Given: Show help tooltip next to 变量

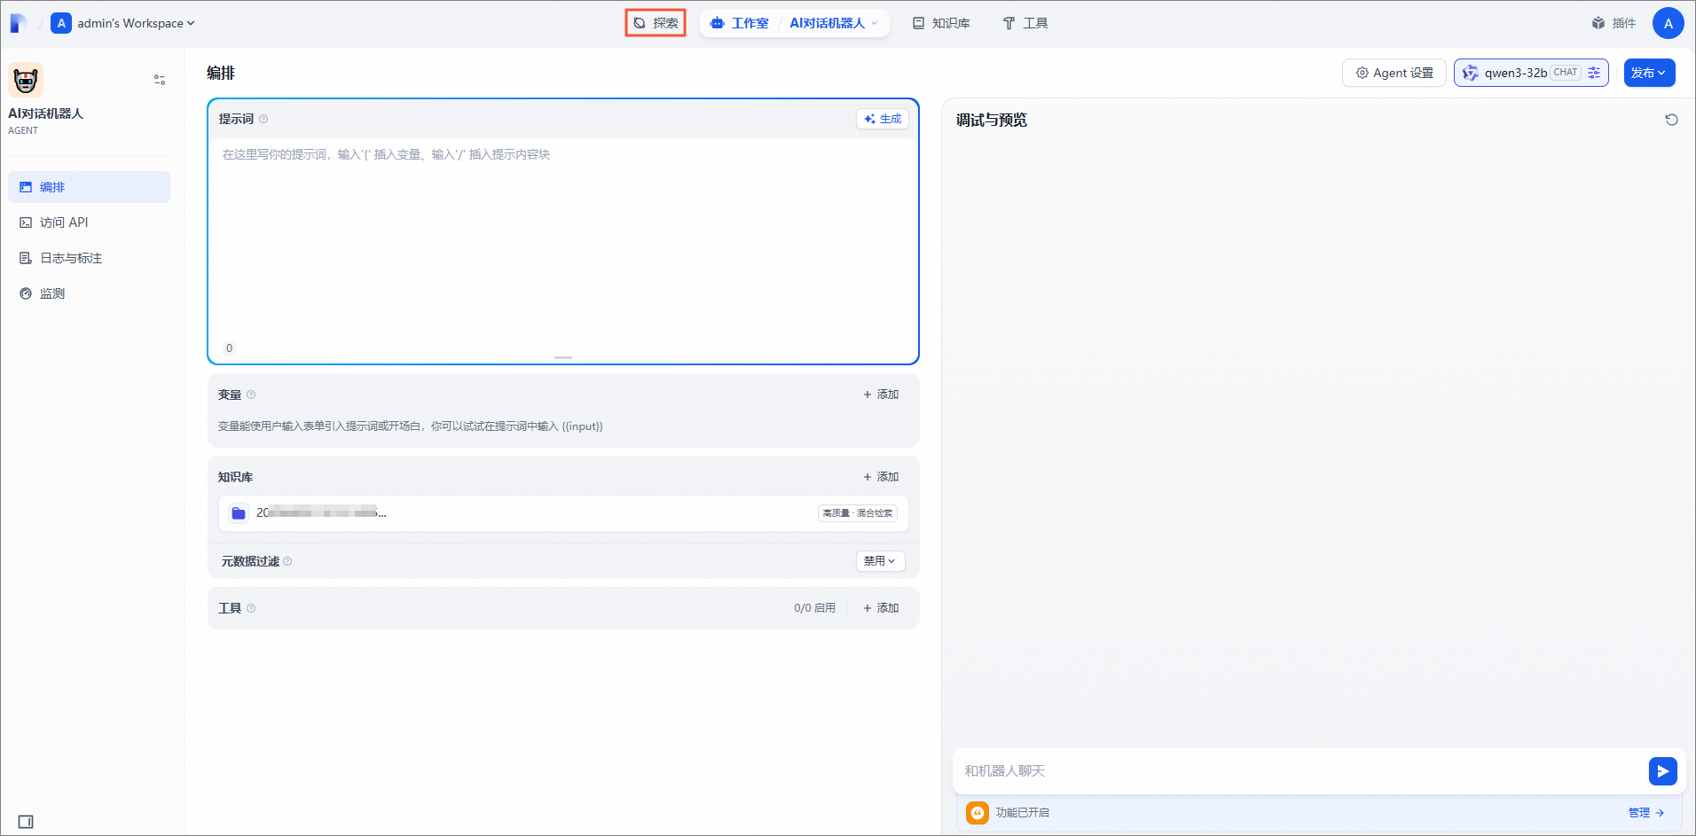Looking at the screenshot, I should [251, 395].
